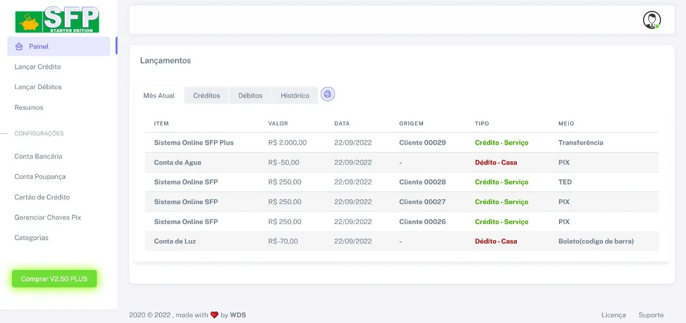Click the ITEM column header
The image size is (686, 323).
pos(161,123)
